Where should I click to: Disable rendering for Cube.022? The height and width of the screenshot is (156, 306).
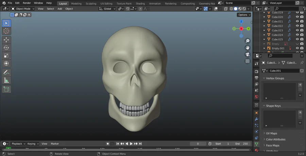pos(302,26)
